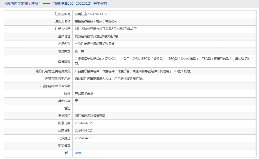Open the 详情 link
Screen dimensions: 259x159
pyautogui.click(x=78, y=153)
